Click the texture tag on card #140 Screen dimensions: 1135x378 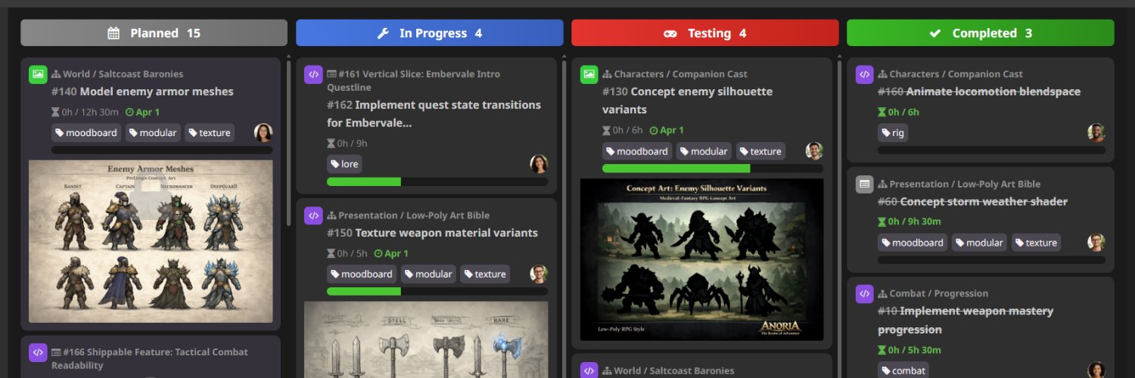[x=210, y=132]
